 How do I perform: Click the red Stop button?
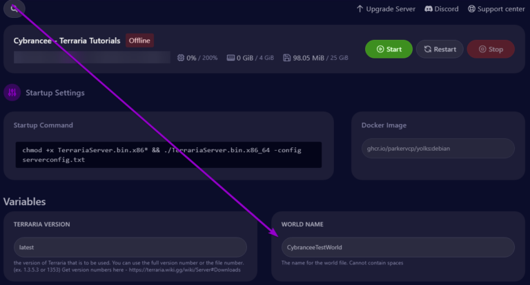tap(491, 50)
